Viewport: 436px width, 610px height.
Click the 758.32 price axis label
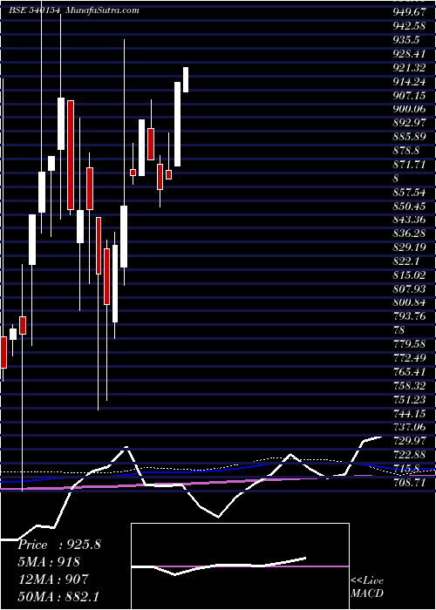[x=409, y=385]
